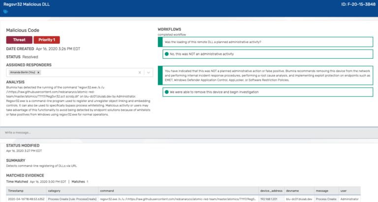Click the workflow question about remote DLL loading

[265, 42]
